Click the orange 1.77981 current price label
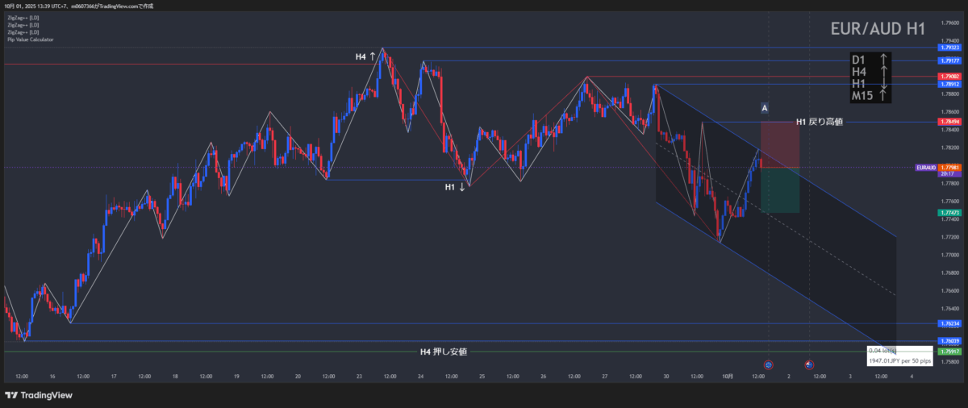 [949, 167]
